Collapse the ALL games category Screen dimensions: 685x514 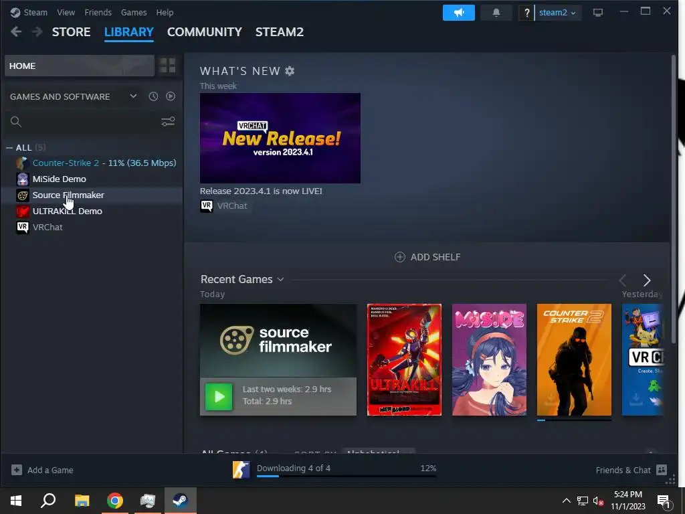(x=9, y=148)
